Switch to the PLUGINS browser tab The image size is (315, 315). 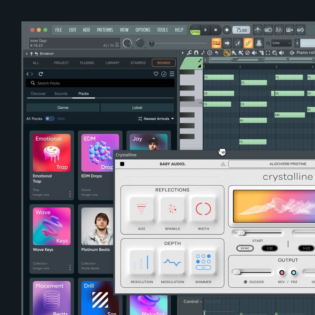pyautogui.click(x=87, y=63)
